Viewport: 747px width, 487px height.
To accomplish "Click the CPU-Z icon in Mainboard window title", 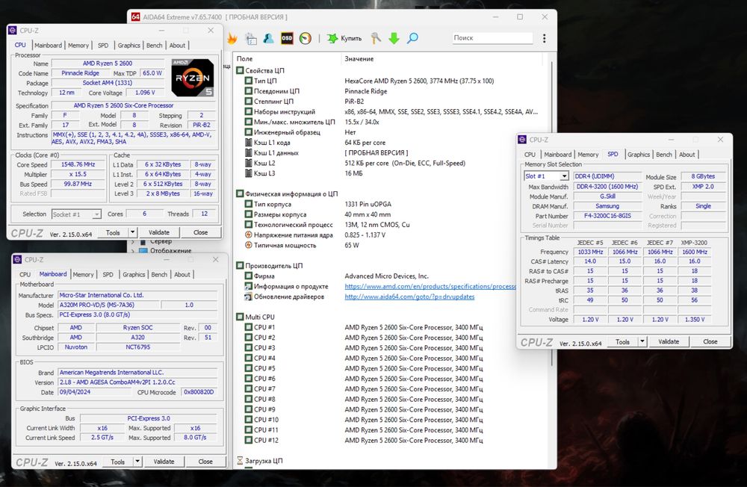I will tap(17, 260).
